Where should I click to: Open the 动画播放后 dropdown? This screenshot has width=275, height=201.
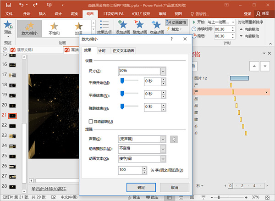coord(163,149)
